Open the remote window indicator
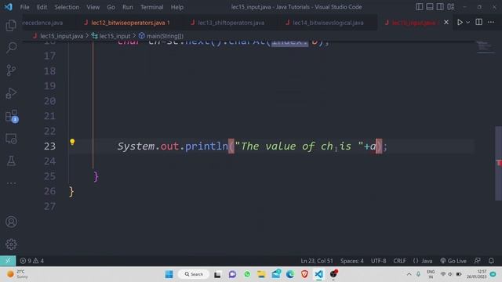The height and width of the screenshot is (282, 502). click(8, 261)
